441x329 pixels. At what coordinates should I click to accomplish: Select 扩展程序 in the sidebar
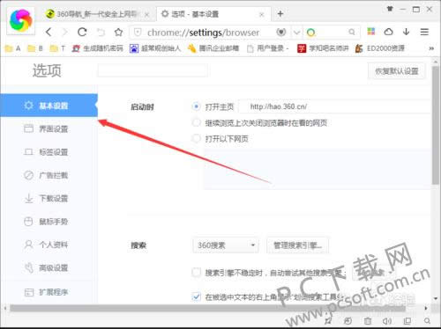pyautogui.click(x=49, y=292)
